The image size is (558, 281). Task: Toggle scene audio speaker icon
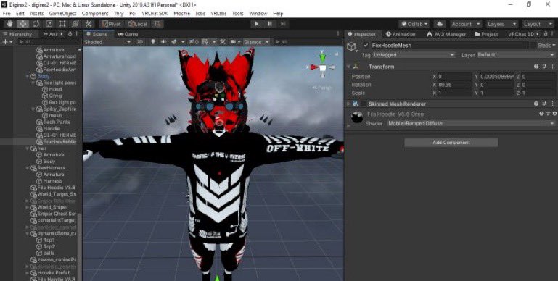[x=163, y=42]
